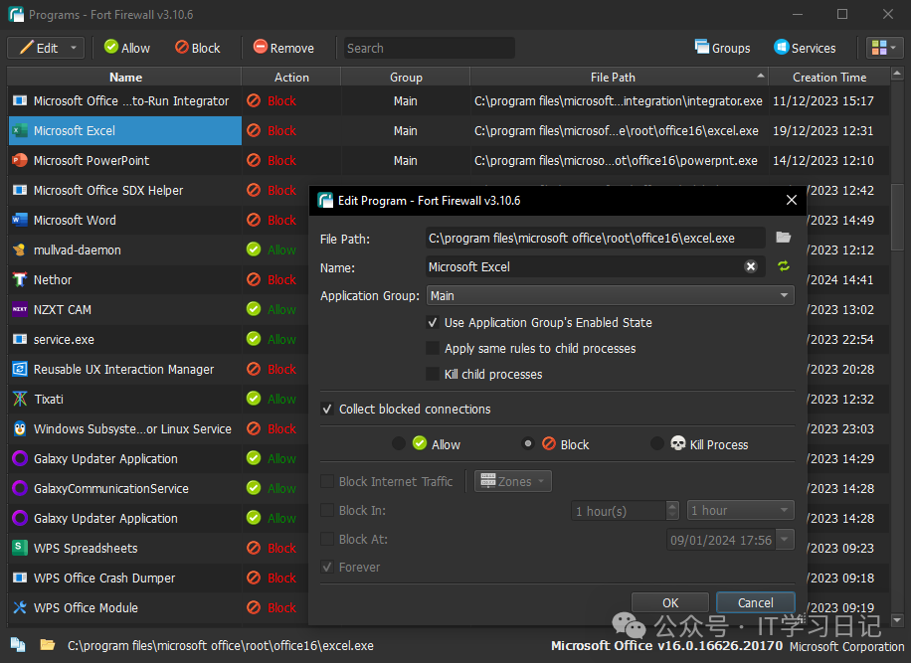Click the folder browse icon beside File Path
This screenshot has height=663, width=911.
click(x=783, y=238)
